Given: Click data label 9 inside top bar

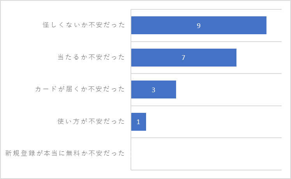Looking at the screenshot, I should click(199, 26).
